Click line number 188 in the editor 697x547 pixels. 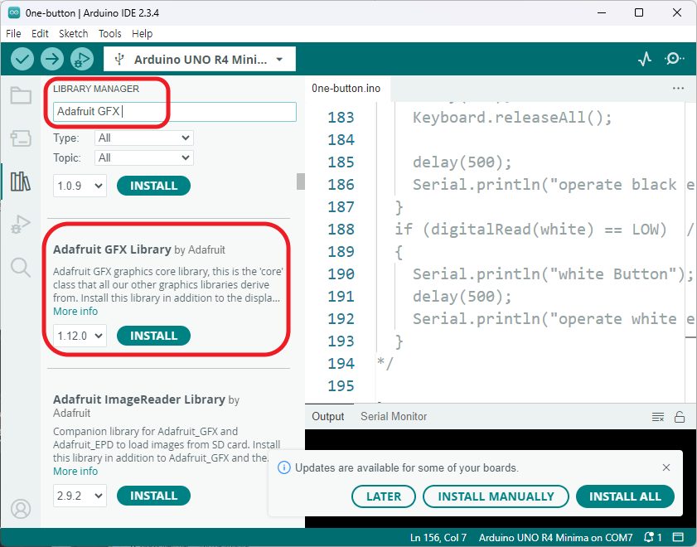(x=341, y=230)
